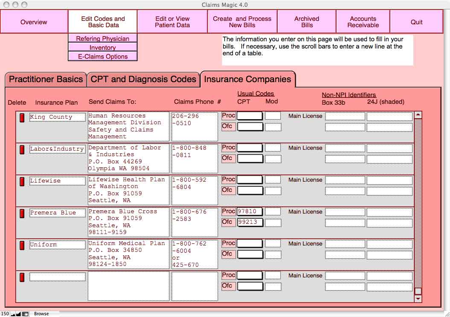450x317 pixels.
Task: Open the Browse mode pop-up in status bar
Action: coord(41,314)
